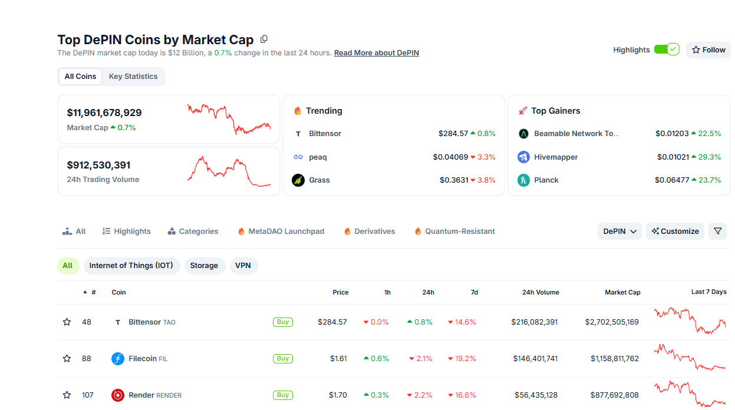Sort the table by the # rank column
Image resolution: width=735 pixels, height=410 pixels.
tap(93, 292)
